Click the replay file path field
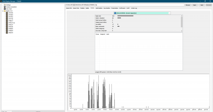The width and height of the screenshot is (213, 112). [125, 5]
